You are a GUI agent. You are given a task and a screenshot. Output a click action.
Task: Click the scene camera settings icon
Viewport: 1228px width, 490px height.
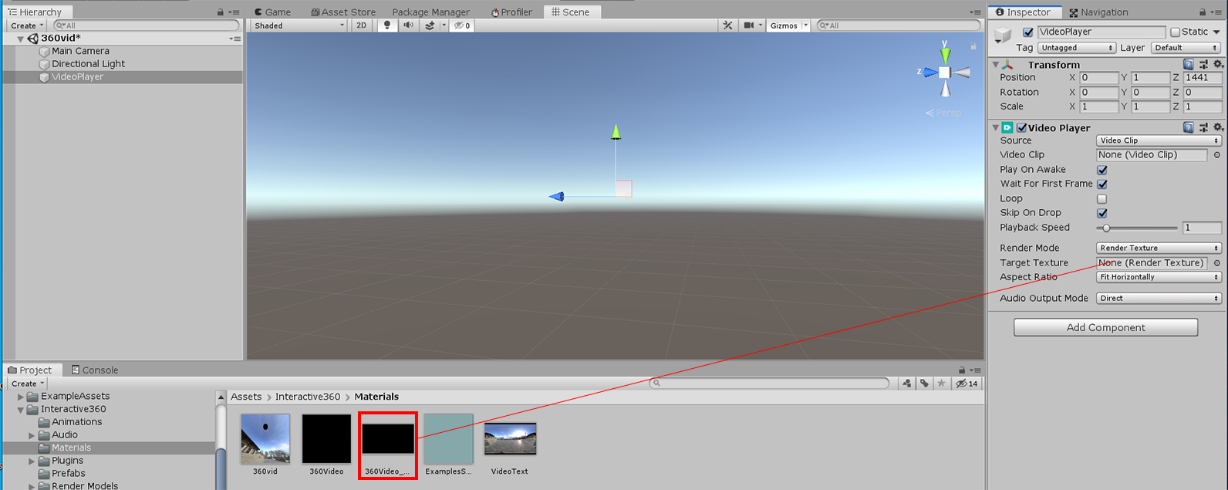(x=748, y=25)
